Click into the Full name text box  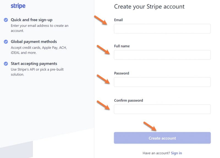click(162, 55)
